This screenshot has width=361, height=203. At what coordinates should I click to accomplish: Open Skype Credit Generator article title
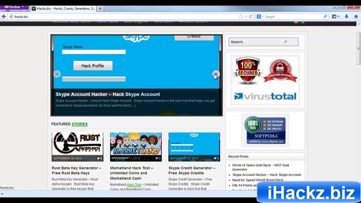[192, 170]
